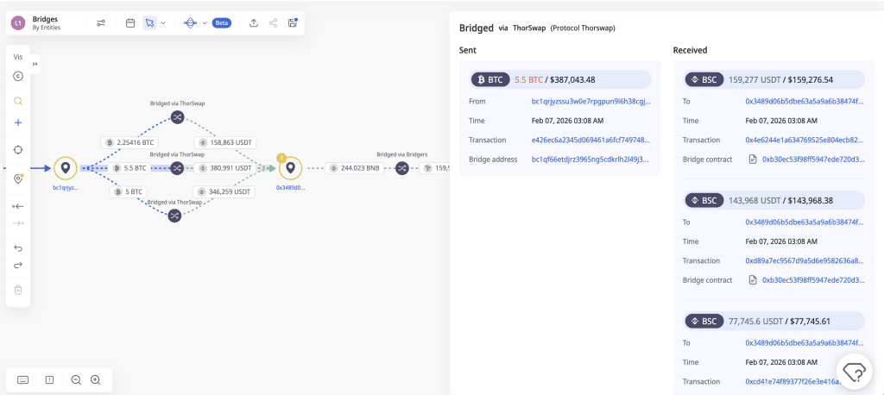Click the undo arrow icon
Viewport: 884px width, 395px height.
18,248
